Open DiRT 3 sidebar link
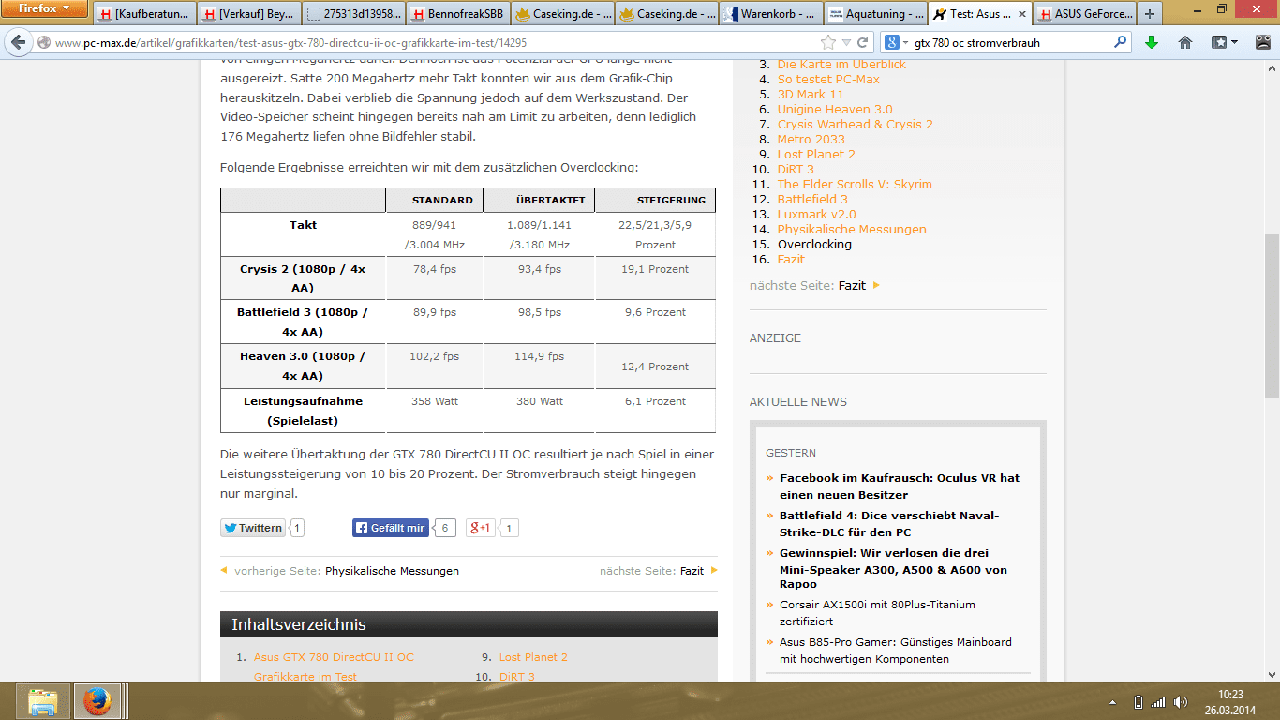This screenshot has width=1280, height=720. [x=796, y=169]
